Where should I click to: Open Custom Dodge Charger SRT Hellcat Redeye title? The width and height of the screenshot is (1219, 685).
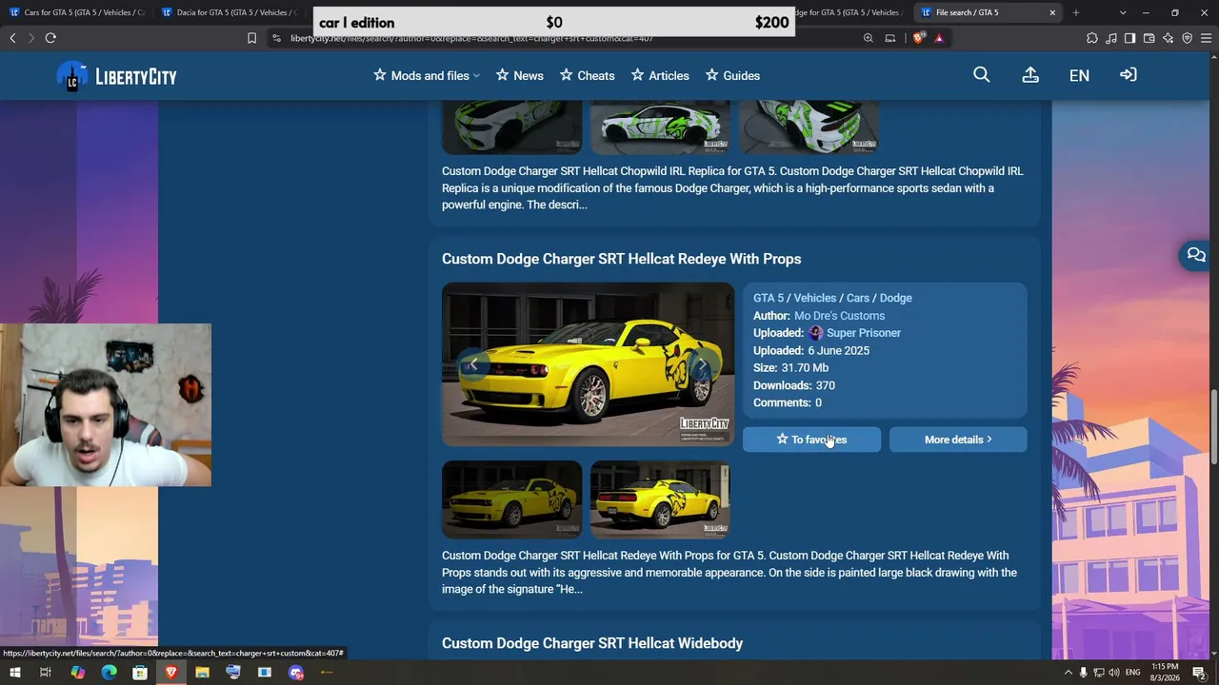[x=621, y=259]
